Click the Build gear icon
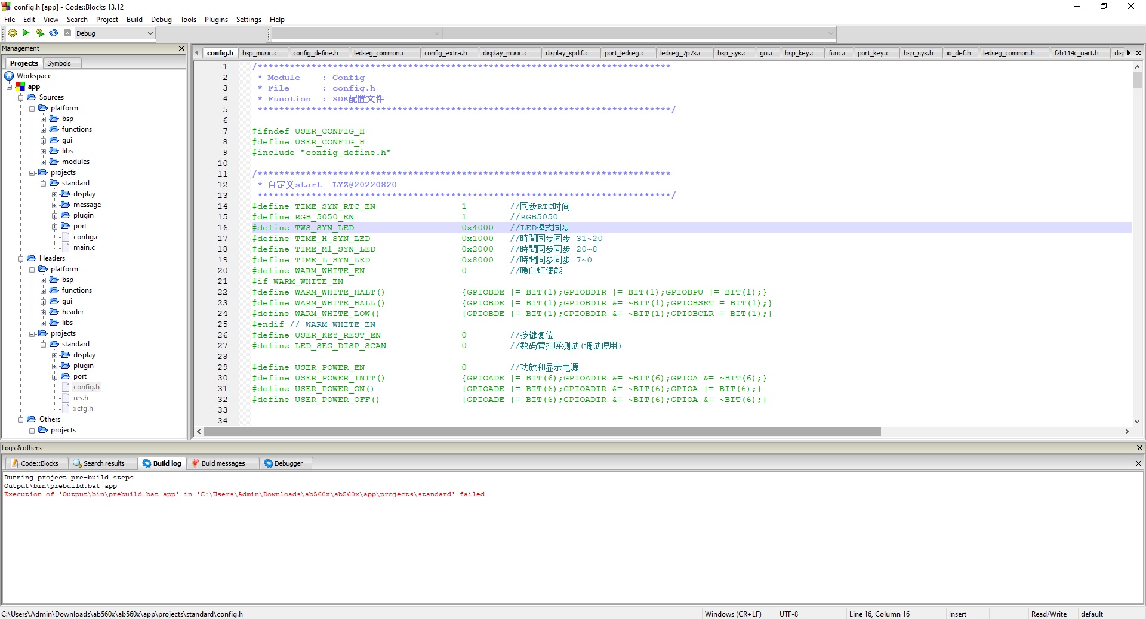The height and width of the screenshot is (619, 1146). [x=12, y=33]
